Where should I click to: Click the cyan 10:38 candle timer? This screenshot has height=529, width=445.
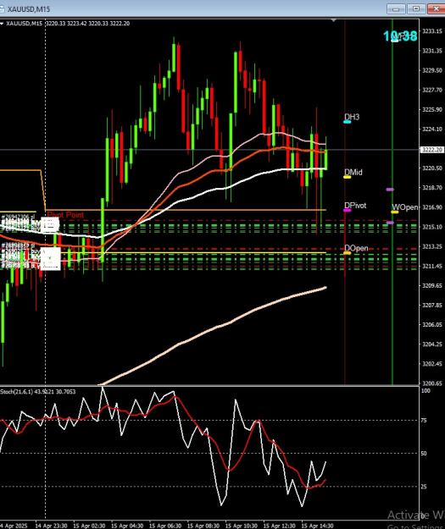click(400, 36)
